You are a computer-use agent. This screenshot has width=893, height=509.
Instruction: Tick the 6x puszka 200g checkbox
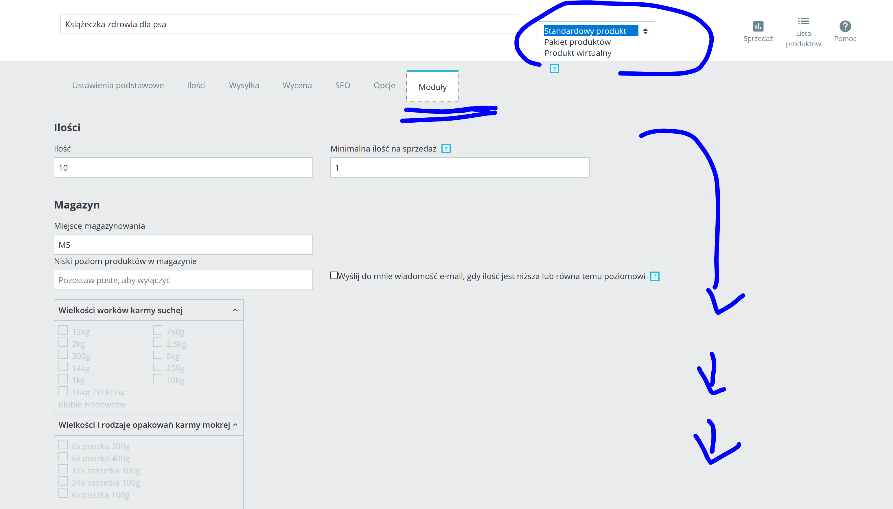(63, 445)
